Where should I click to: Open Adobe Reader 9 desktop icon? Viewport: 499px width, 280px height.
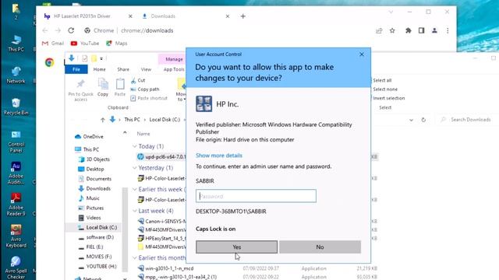16,205
